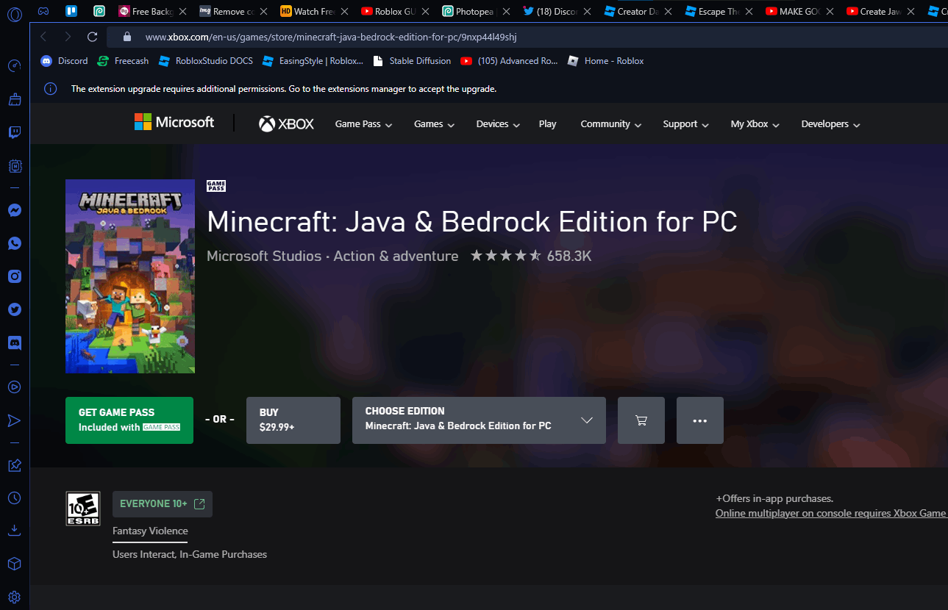Open Downloads icon in sidebar

14,531
